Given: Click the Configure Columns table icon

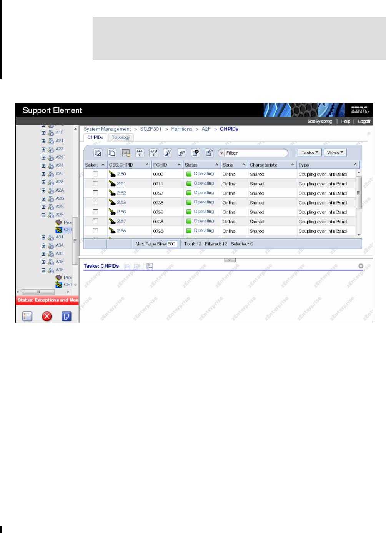Looking at the screenshot, I should pyautogui.click(x=126, y=153).
